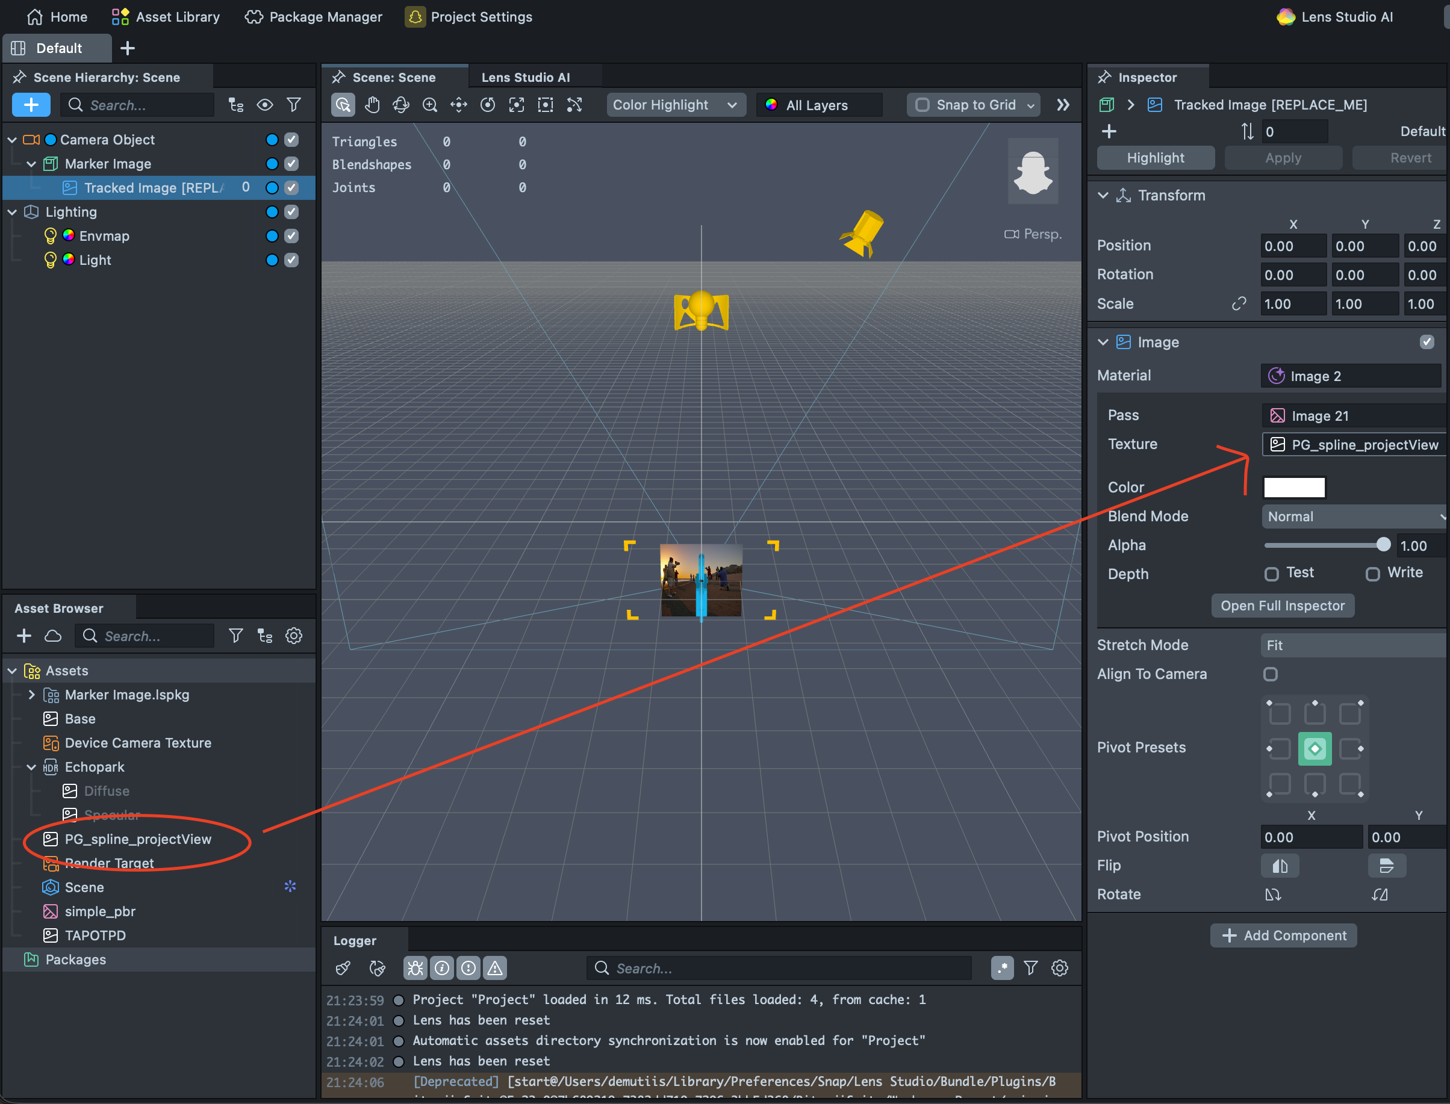Toggle the bug debug filter in Logger
This screenshot has height=1104, width=1450.
point(415,968)
